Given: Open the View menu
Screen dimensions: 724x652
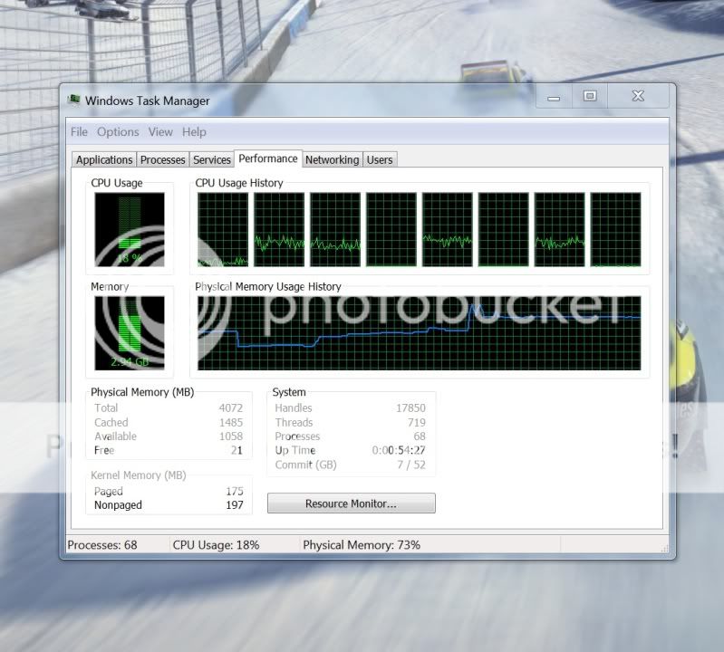Looking at the screenshot, I should 160,132.
